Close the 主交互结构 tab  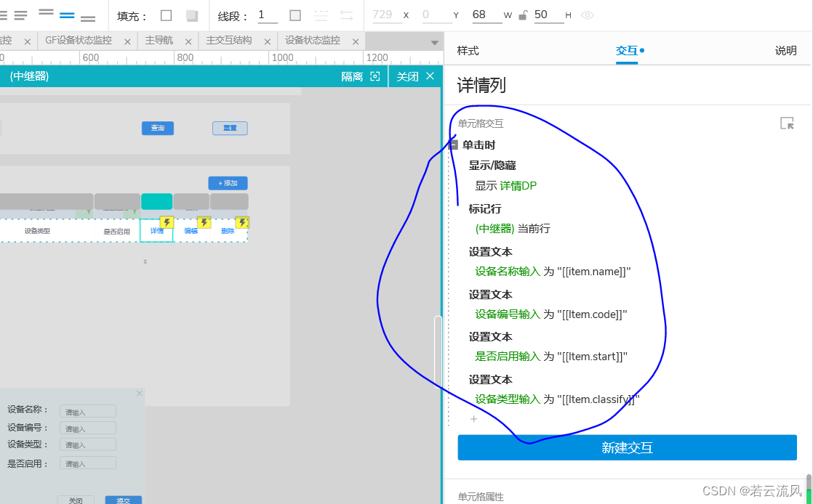click(x=268, y=41)
